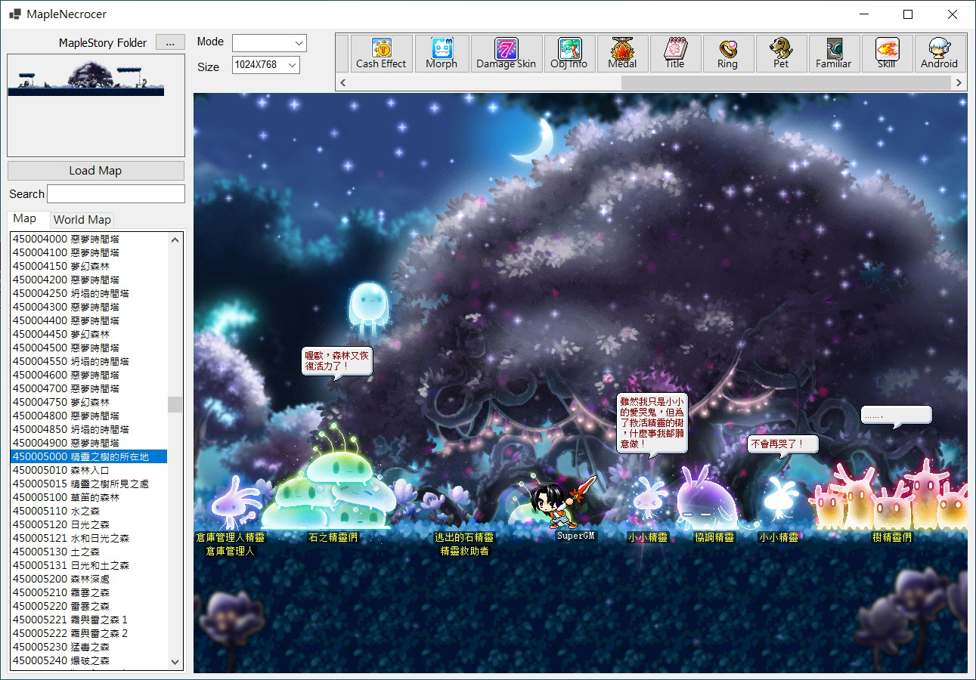Screen dimensions: 976x680
Task: Select map 450004300 惡夢時間塔
Action: coord(88,307)
